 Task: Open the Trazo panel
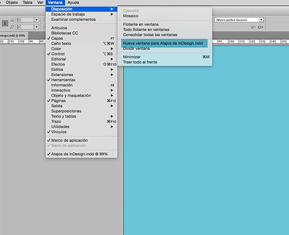coord(81,122)
